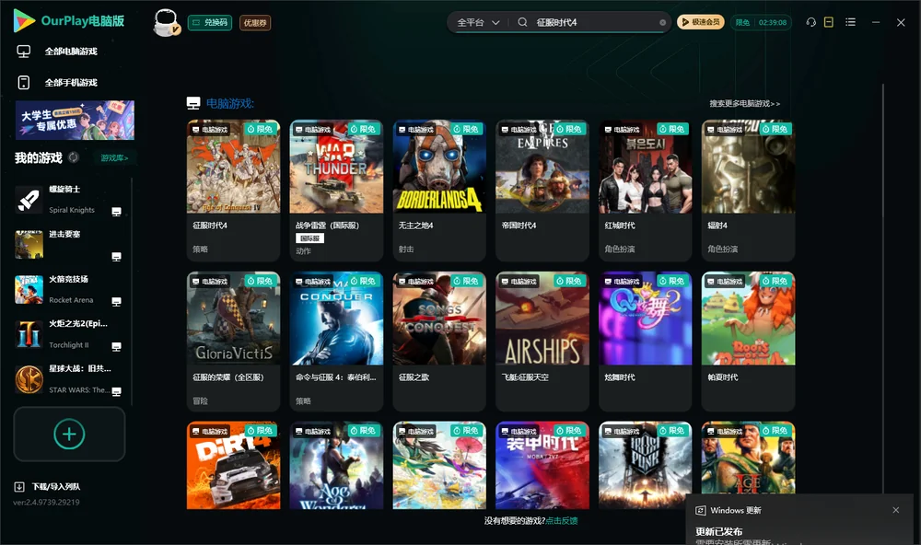Click the search magnifier icon
This screenshot has width=921, height=545.
(x=522, y=22)
